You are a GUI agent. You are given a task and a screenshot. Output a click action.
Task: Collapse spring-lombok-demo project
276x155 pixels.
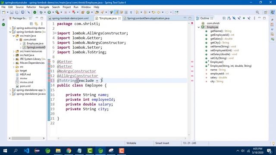(10, 32)
